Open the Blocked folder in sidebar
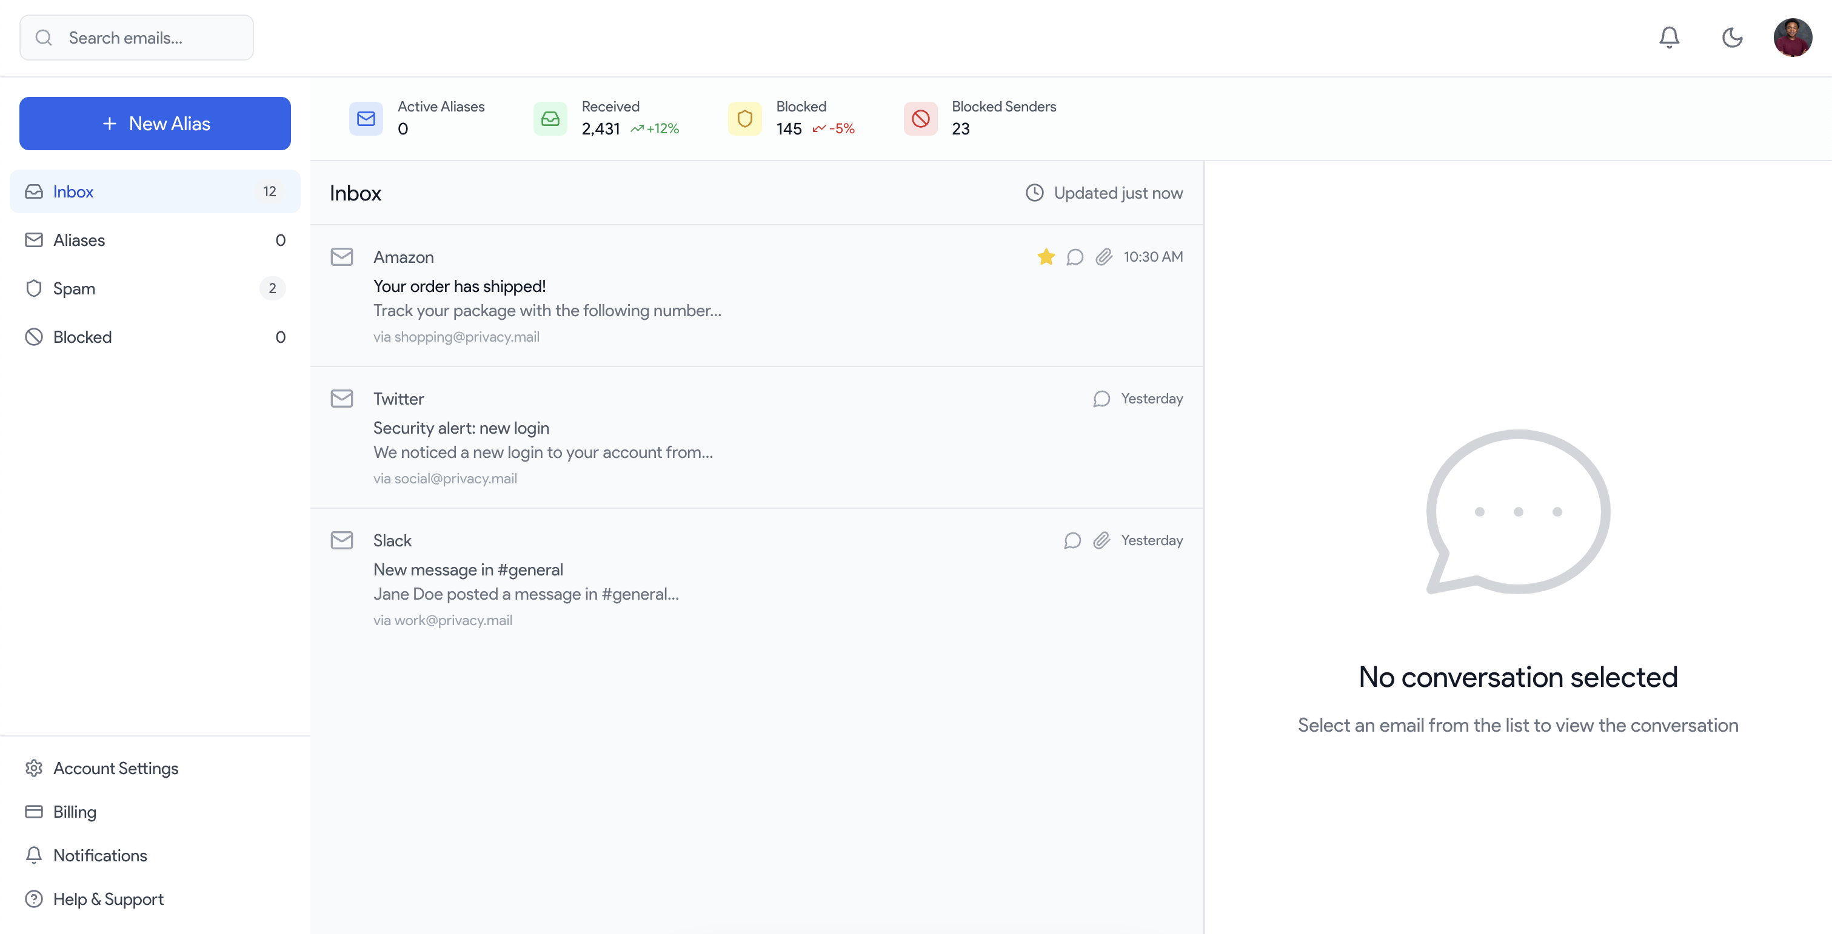Viewport: 1832px width, 934px height. pos(155,337)
